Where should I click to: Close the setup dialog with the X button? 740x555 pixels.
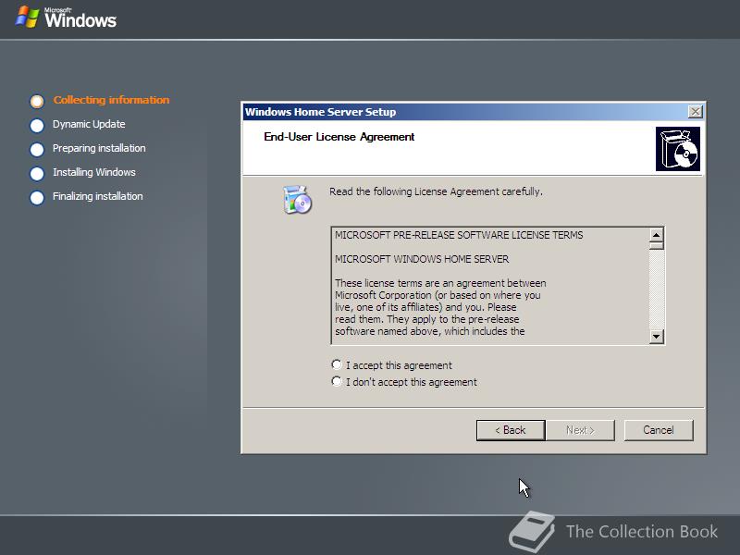[x=695, y=112]
